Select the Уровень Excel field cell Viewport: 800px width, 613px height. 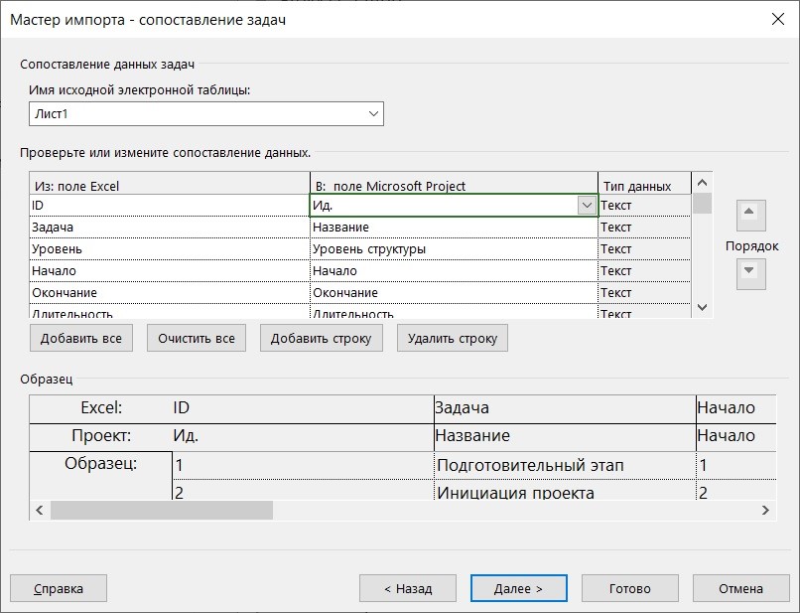click(169, 249)
